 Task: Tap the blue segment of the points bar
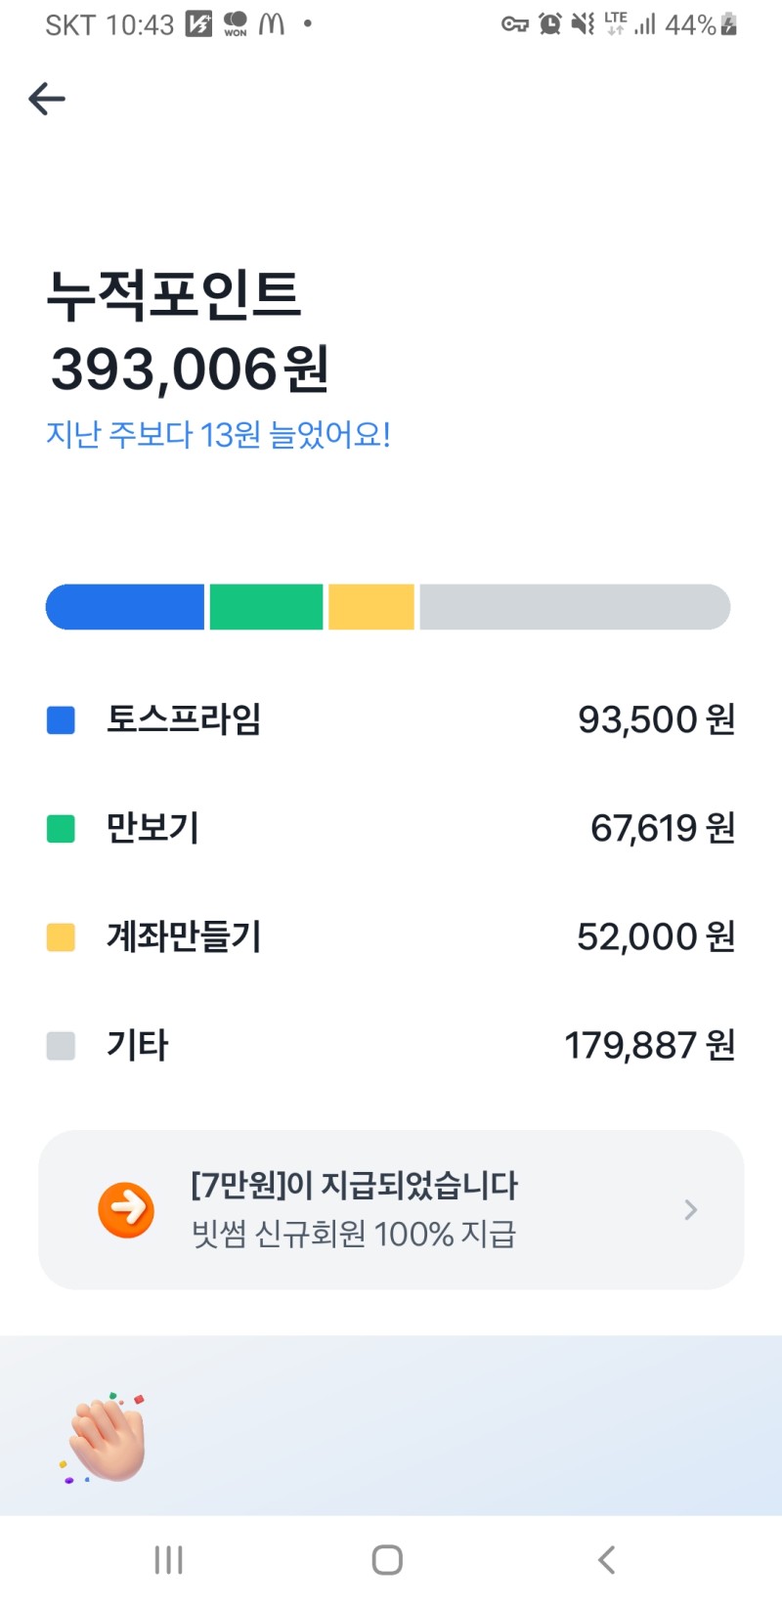coord(125,607)
